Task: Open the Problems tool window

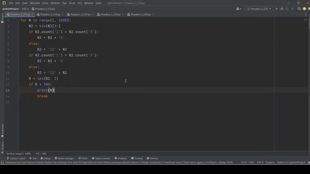Action: coord(121,159)
